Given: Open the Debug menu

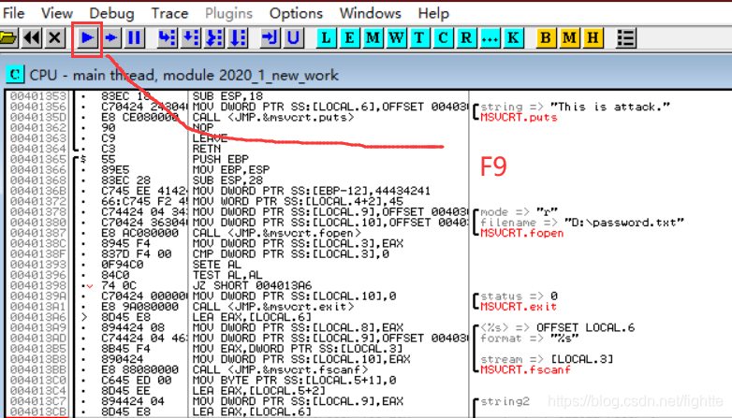Looking at the screenshot, I should [x=111, y=13].
